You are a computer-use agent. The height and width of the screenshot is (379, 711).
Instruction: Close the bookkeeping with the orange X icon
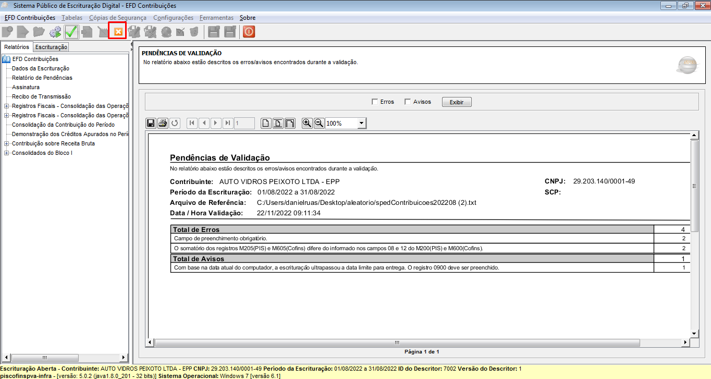click(x=118, y=32)
